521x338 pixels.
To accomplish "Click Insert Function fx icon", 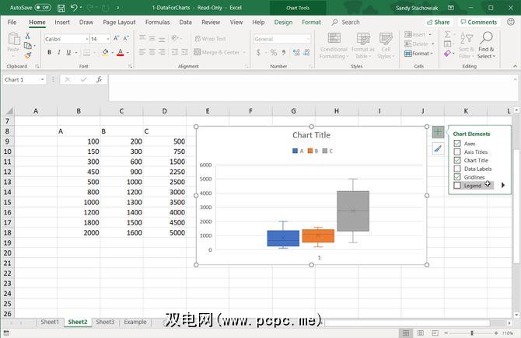I will pos(99,79).
